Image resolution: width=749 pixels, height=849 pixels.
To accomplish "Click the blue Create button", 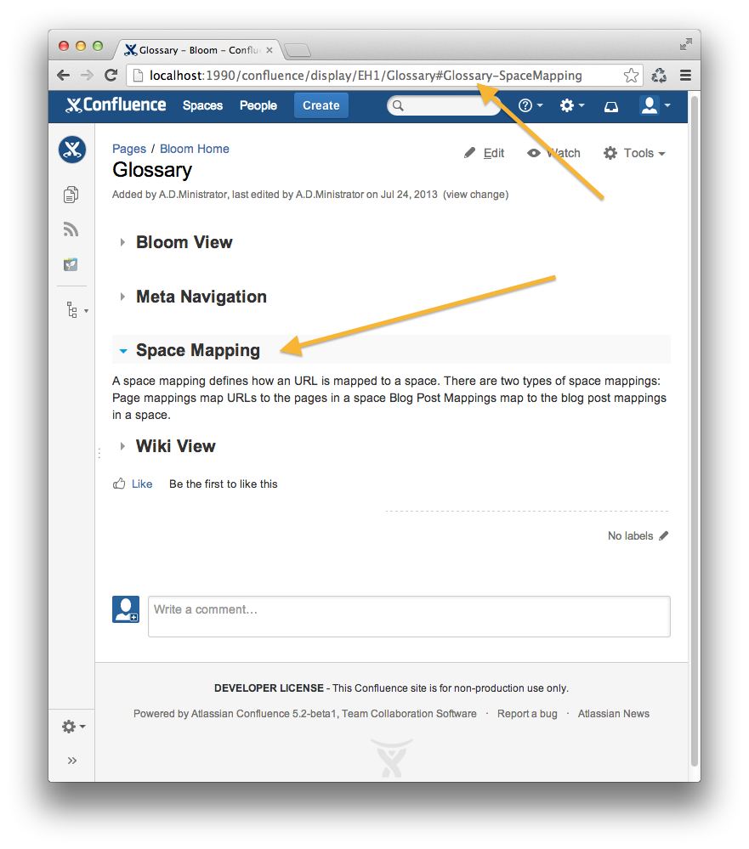I will [321, 106].
